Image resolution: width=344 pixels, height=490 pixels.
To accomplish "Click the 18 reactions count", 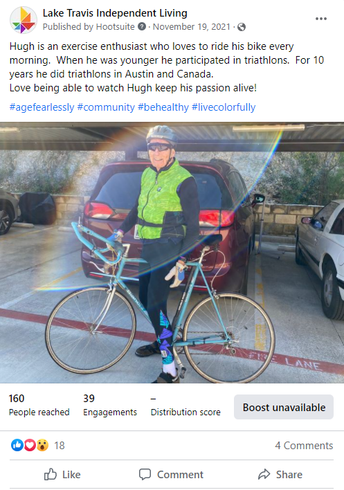I will pyautogui.click(x=60, y=445).
